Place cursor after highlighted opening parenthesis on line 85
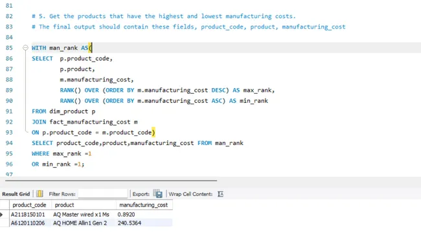The height and width of the screenshot is (246, 421). click(x=92, y=48)
